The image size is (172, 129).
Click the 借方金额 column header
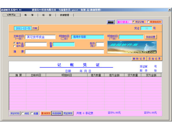click(114, 75)
